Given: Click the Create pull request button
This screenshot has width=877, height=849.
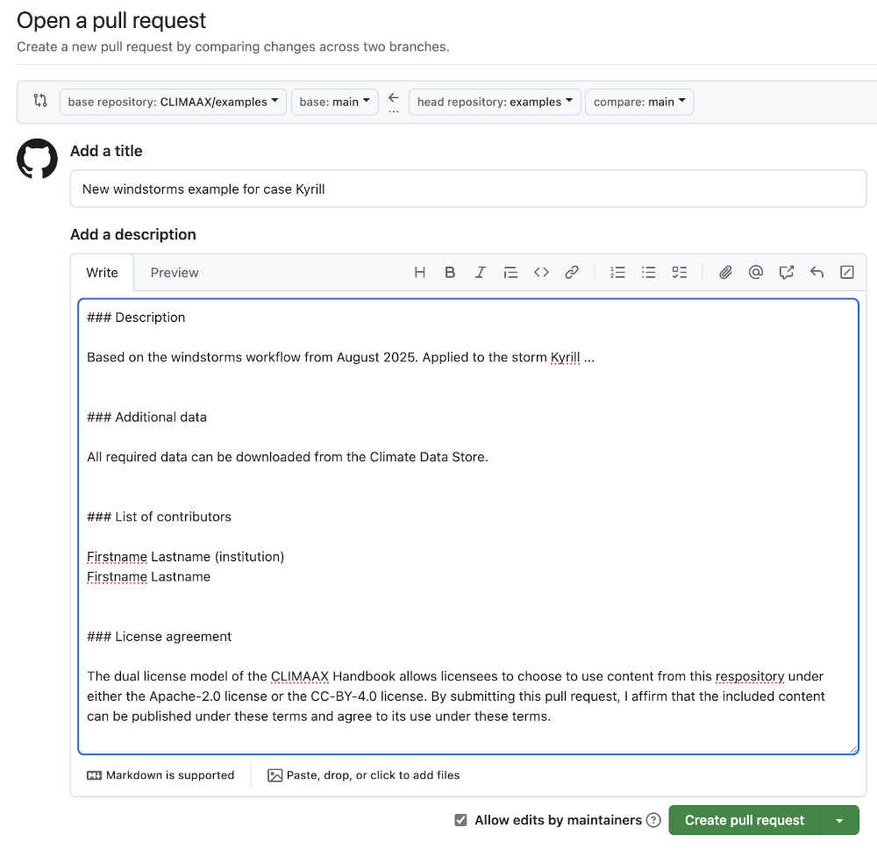Looking at the screenshot, I should pyautogui.click(x=744, y=820).
